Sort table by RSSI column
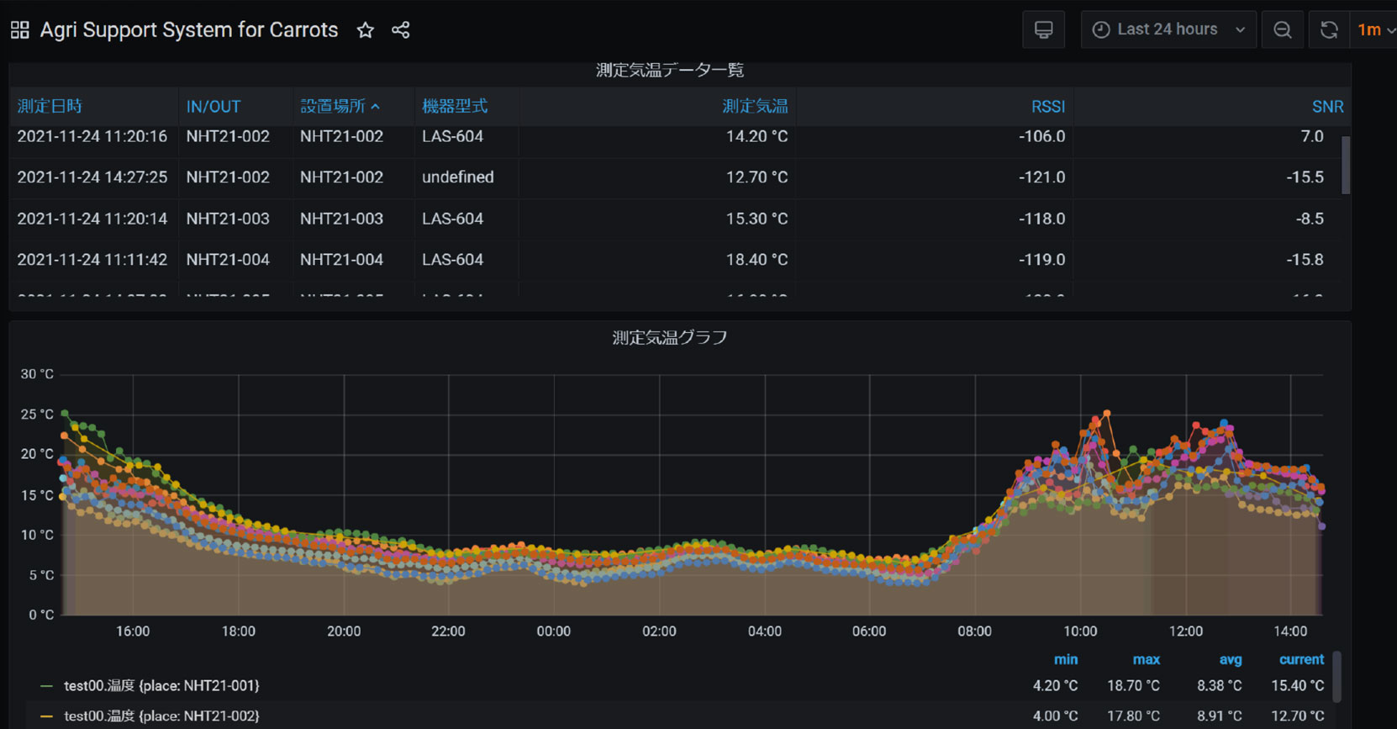The height and width of the screenshot is (729, 1397). click(x=1048, y=107)
